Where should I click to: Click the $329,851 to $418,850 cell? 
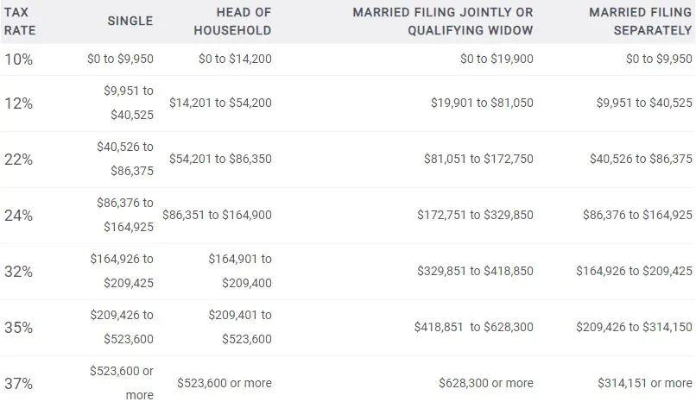click(475, 271)
